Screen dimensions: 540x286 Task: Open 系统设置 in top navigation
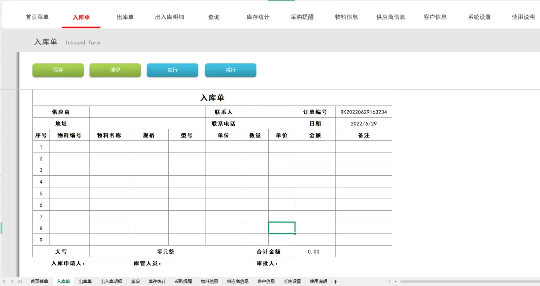pyautogui.click(x=479, y=17)
